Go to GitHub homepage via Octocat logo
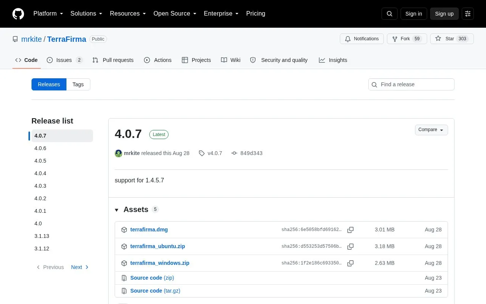 pyautogui.click(x=18, y=14)
